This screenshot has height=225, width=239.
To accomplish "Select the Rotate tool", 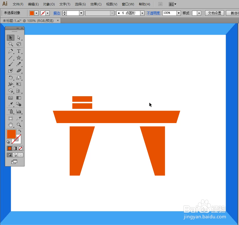I will coord(11,78).
